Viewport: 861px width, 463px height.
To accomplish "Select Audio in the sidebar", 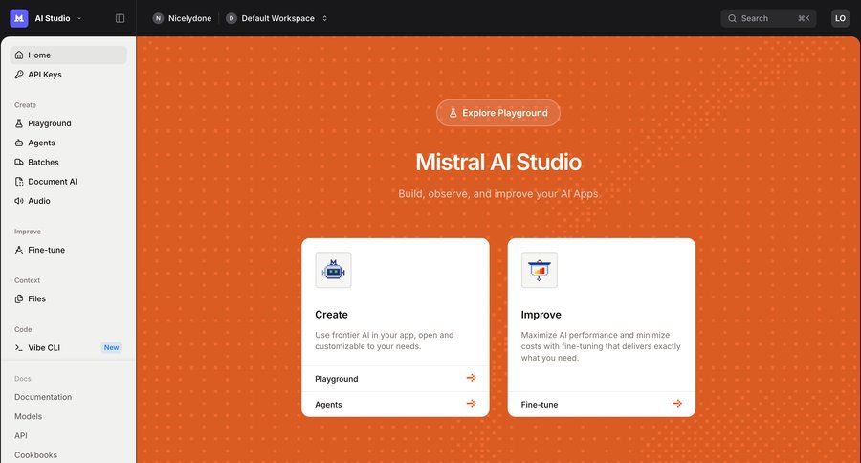I will click(38, 201).
